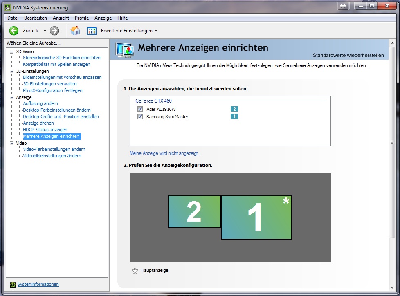Viewport: 400px width, 296px height.
Task: Open the Zurück history dropdown arrow
Action: coord(45,31)
